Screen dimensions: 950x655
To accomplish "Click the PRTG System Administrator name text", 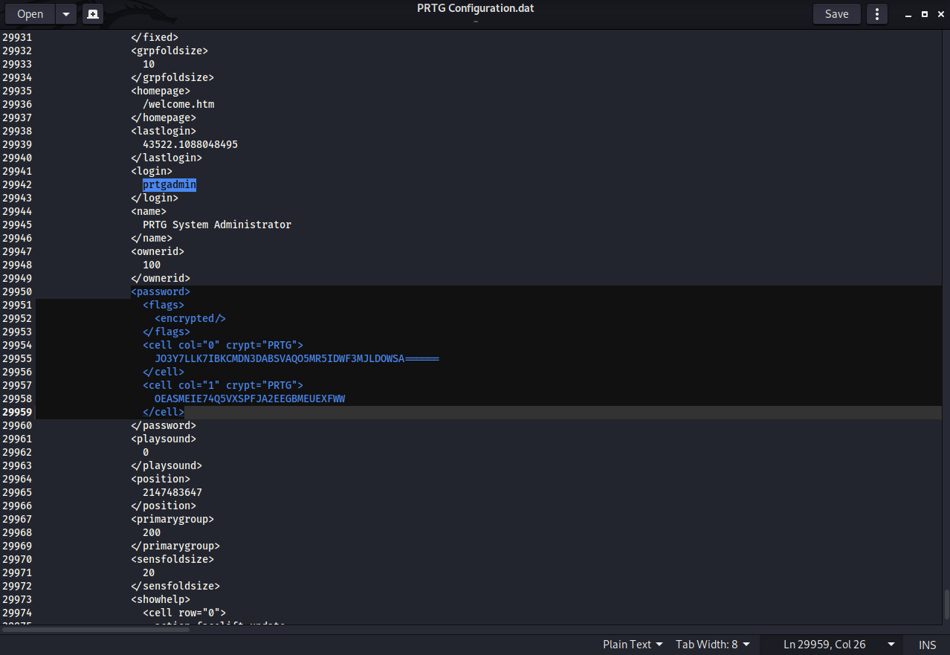I will pos(217,225).
